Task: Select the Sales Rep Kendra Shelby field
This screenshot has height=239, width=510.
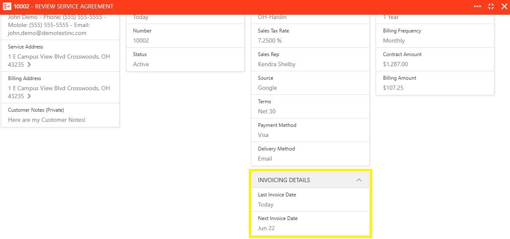Action: click(311, 59)
